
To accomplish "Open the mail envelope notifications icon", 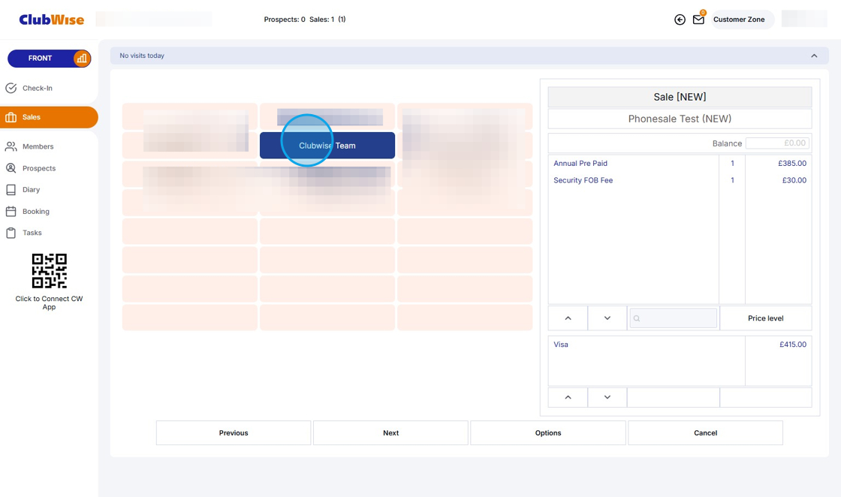I will pyautogui.click(x=698, y=20).
